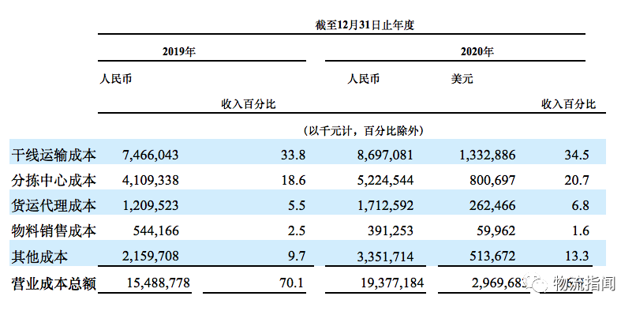Select the percentage 20.7
This screenshot has width=636, height=311.
(x=576, y=180)
